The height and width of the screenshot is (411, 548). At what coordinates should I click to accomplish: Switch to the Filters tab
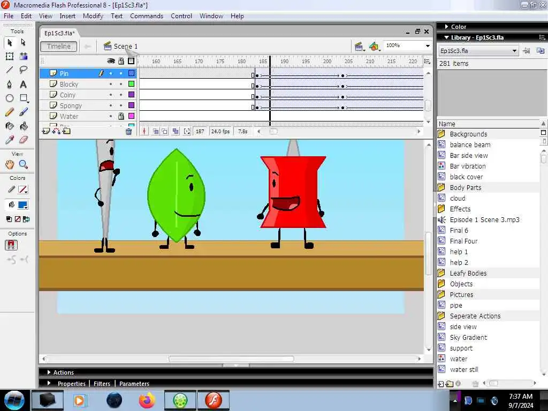coord(102,384)
